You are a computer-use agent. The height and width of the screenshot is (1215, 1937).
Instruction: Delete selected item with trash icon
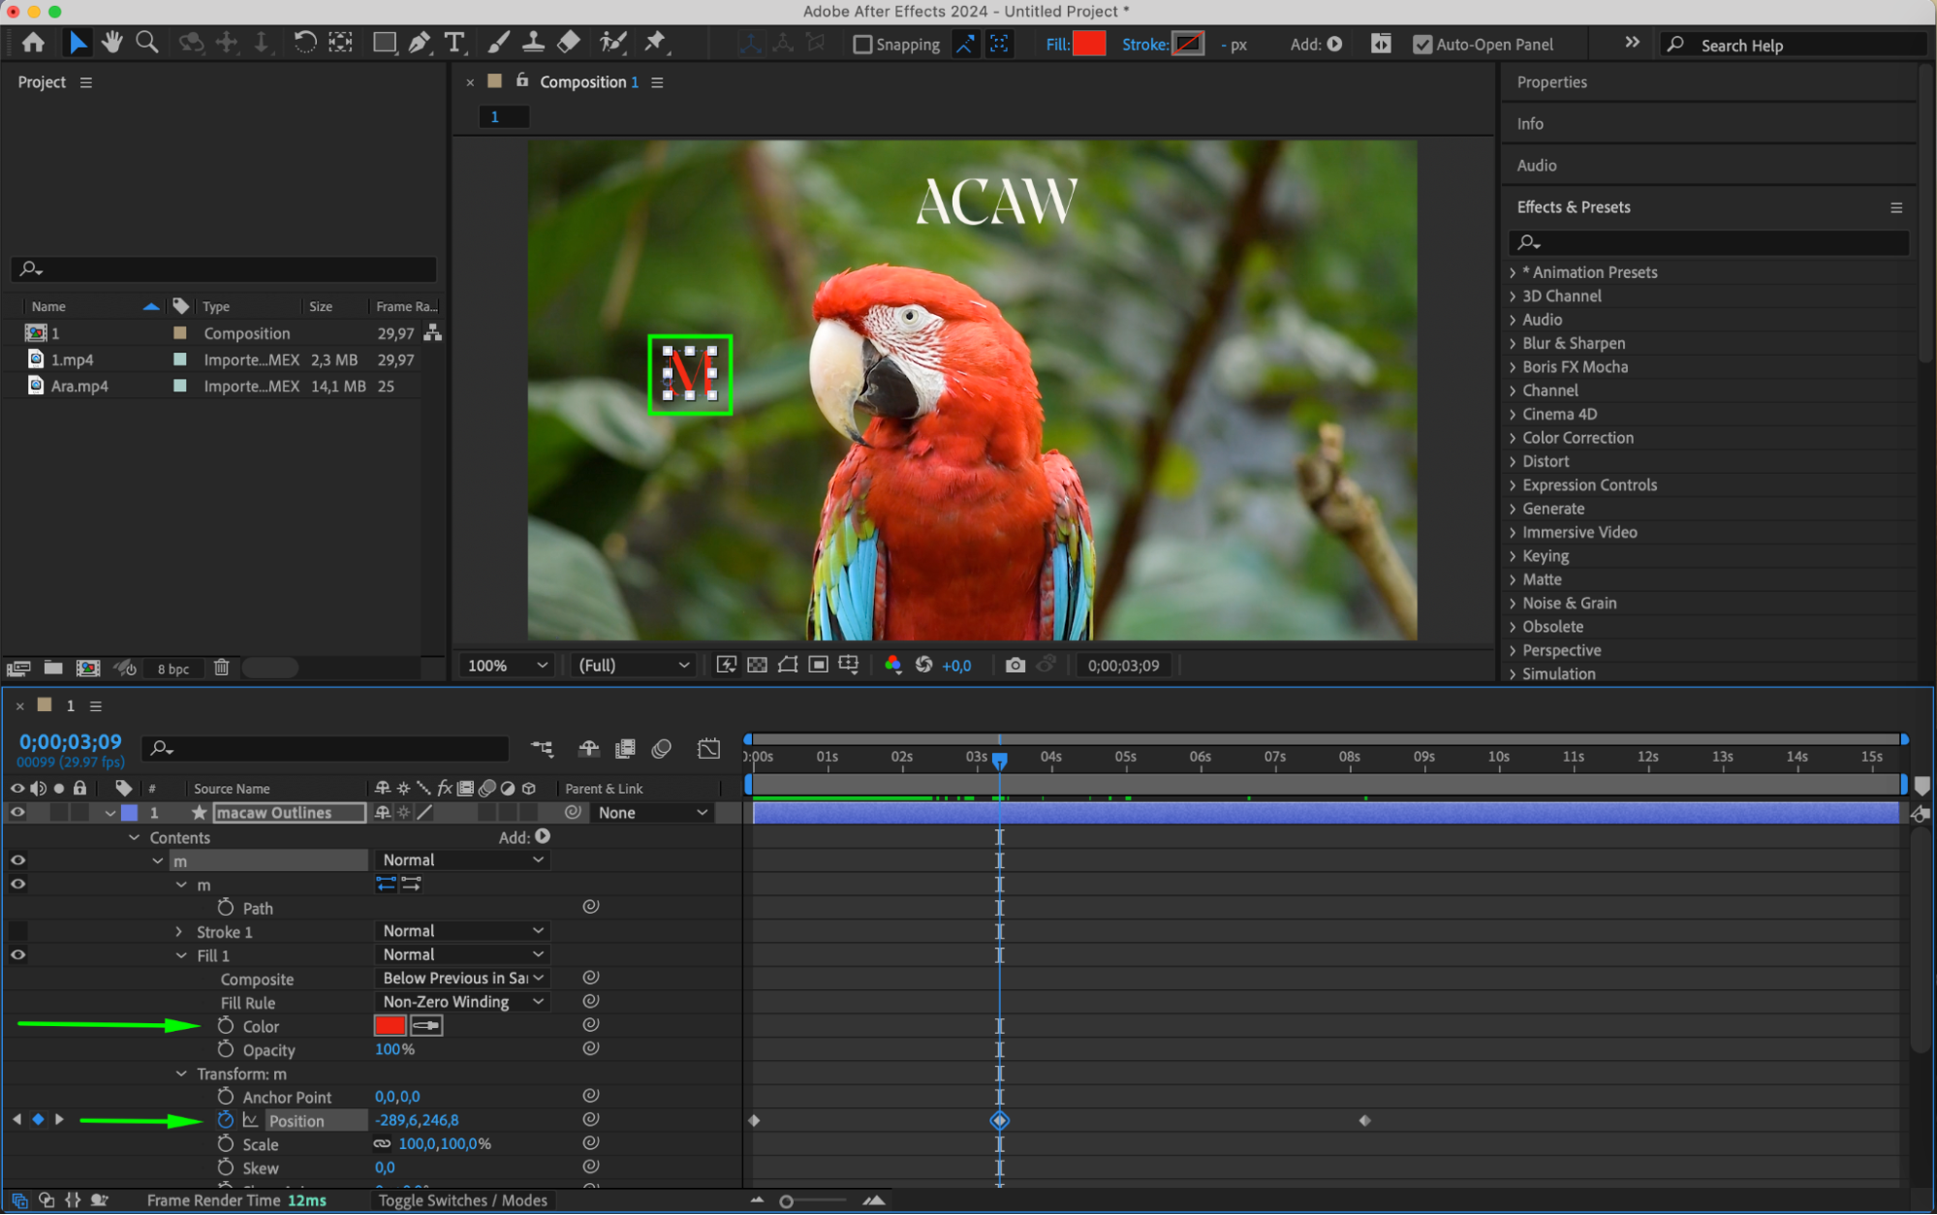(221, 668)
